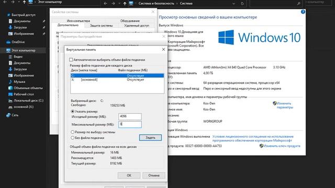
Task: Select Локальный диск (C:) drive icon
Action: [x=10, y=100]
